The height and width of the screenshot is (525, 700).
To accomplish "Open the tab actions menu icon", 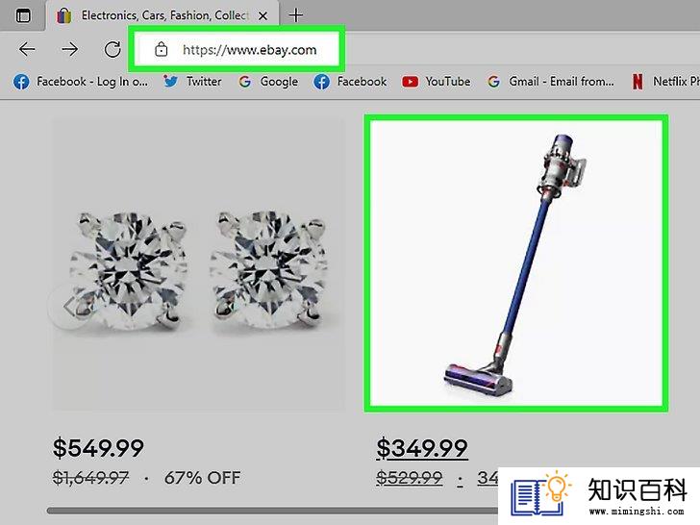I will [x=23, y=16].
